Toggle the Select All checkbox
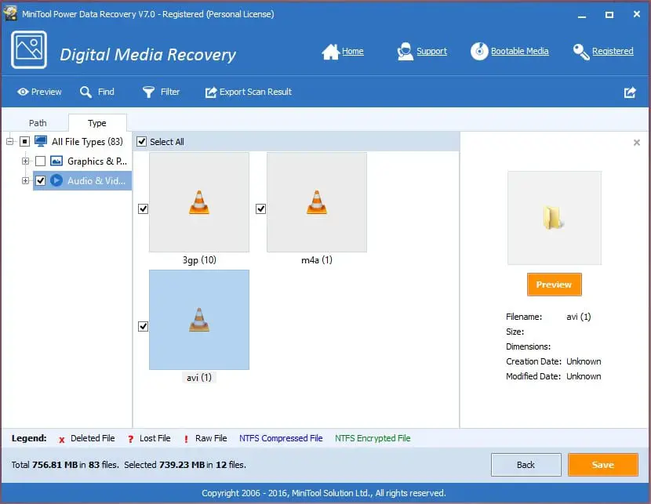 tap(142, 141)
